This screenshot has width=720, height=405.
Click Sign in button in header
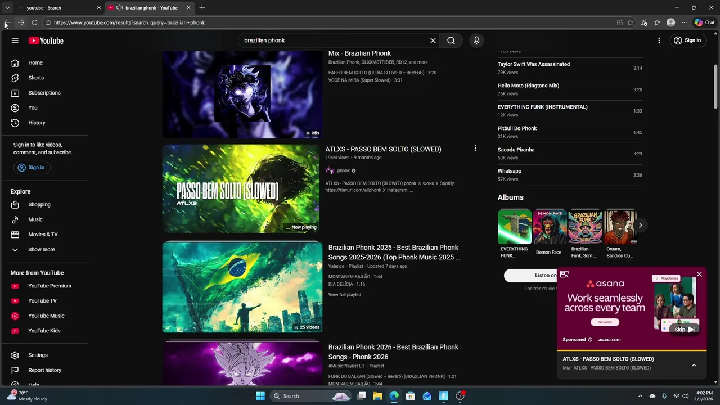point(687,40)
